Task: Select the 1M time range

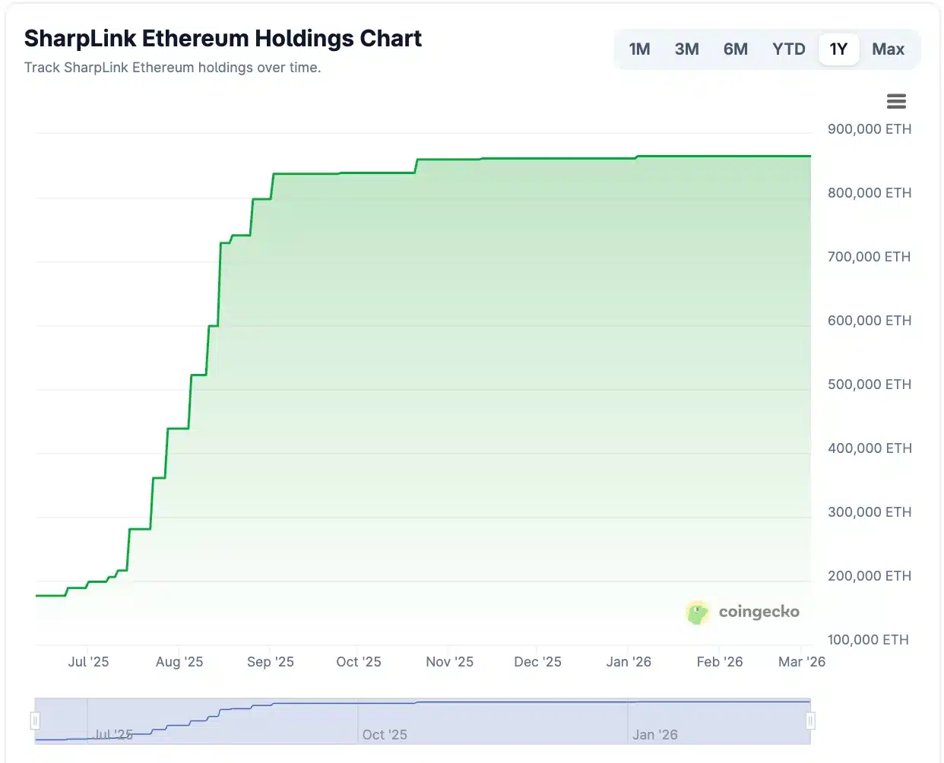Action: pos(639,49)
